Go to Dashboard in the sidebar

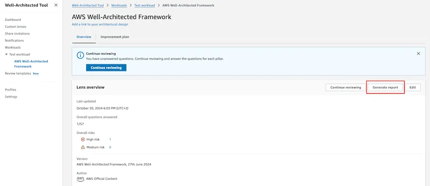click(13, 20)
